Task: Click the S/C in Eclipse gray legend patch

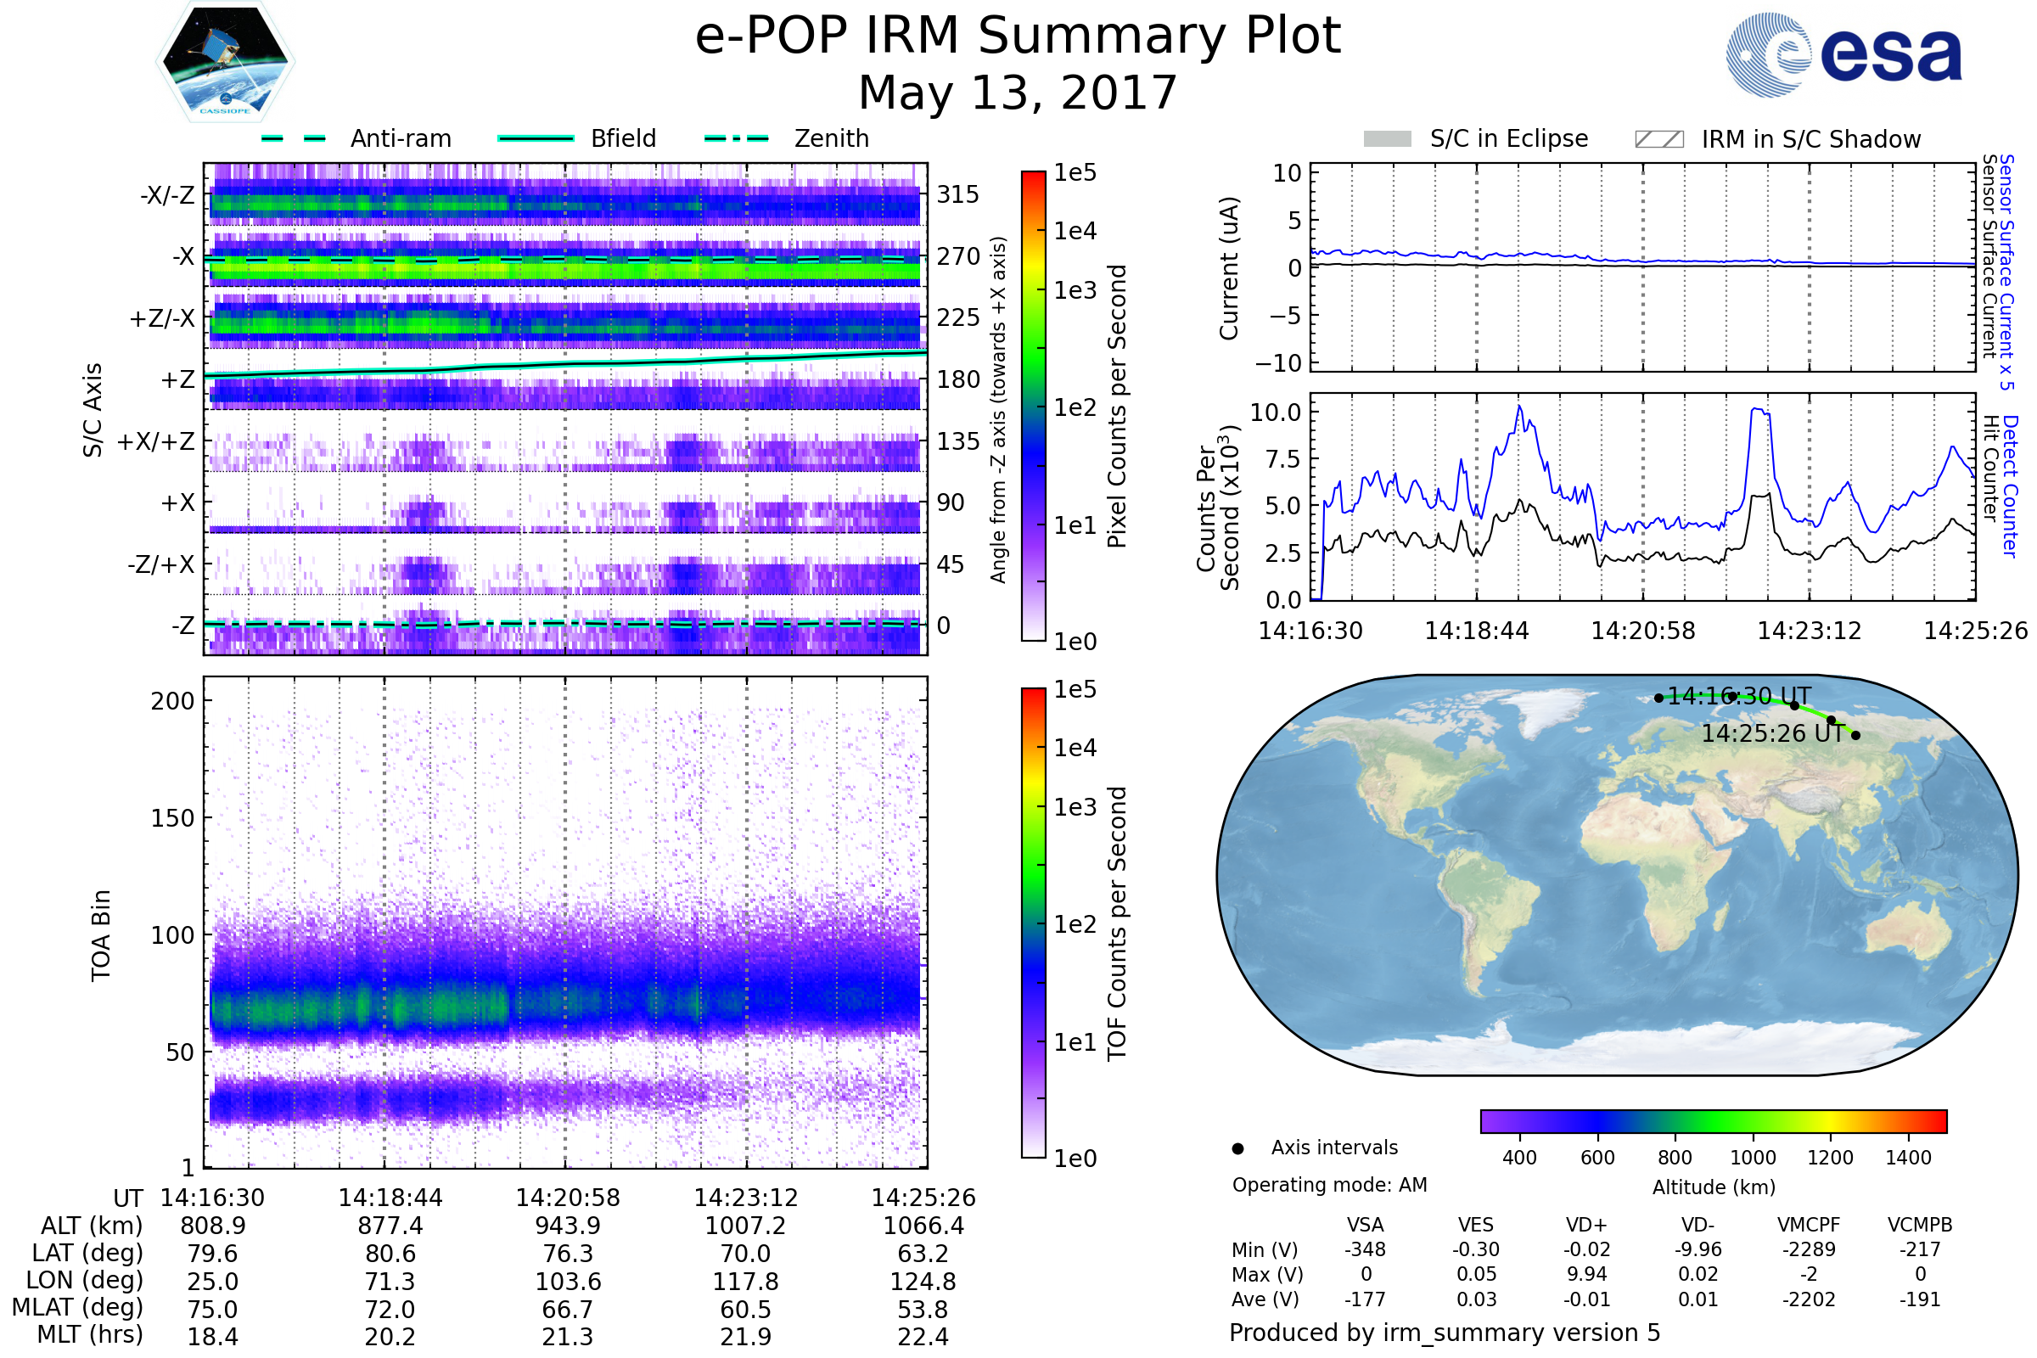Action: click(1387, 139)
